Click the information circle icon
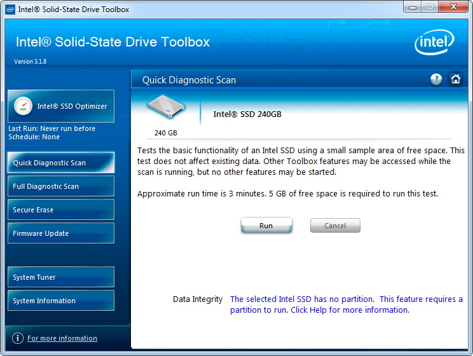Screen dimensions: 473x356 (x=18, y=338)
